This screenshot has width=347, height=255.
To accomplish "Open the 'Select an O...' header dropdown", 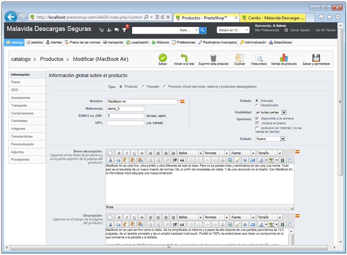I will [x=233, y=30].
